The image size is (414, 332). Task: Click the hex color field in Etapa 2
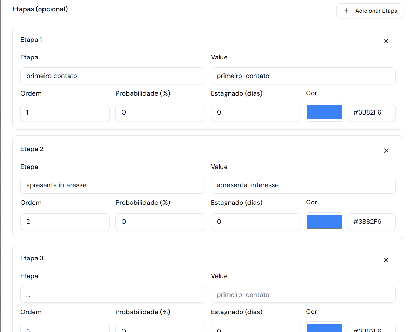[371, 222]
